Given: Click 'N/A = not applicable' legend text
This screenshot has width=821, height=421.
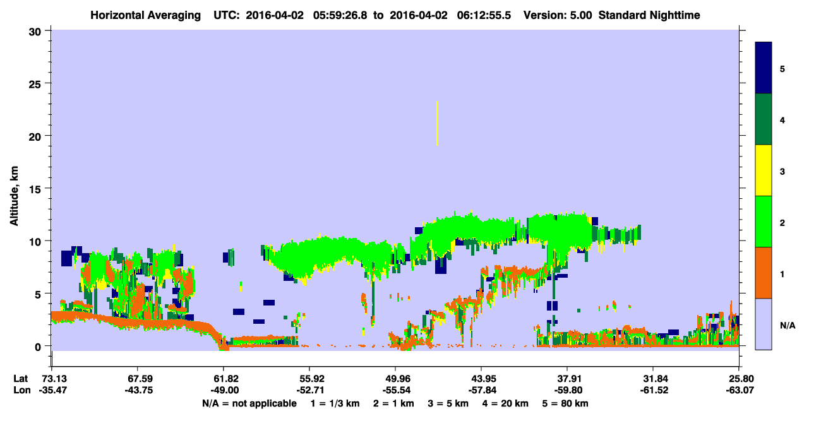Looking at the screenshot, I should (x=249, y=403).
